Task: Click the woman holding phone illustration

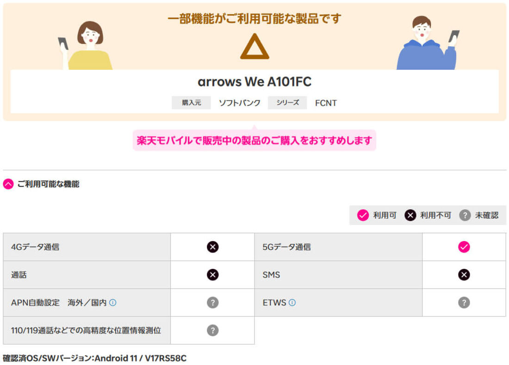Action: [87, 46]
